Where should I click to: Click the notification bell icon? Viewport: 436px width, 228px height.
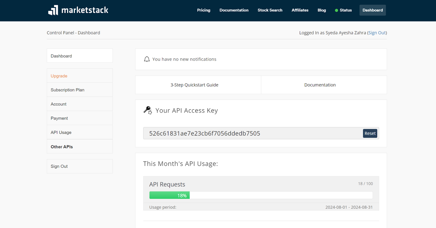tap(147, 59)
